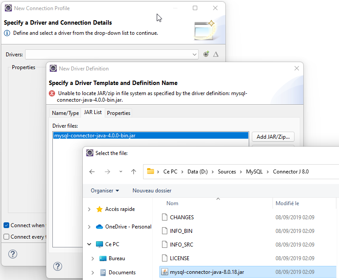Collapse the Ce PC tree node
The width and height of the screenshot is (339, 280).
[90, 244]
